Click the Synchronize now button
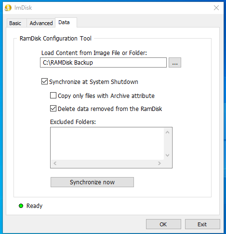This screenshot has height=234, width=226. pyautogui.click(x=92, y=182)
